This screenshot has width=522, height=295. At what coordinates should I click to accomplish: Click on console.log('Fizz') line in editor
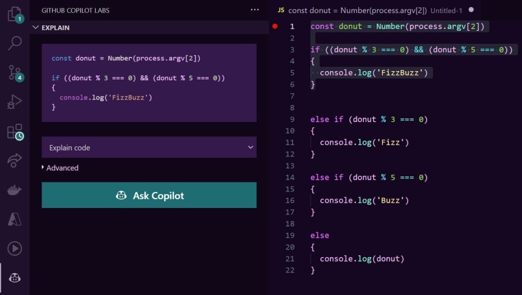coord(364,142)
